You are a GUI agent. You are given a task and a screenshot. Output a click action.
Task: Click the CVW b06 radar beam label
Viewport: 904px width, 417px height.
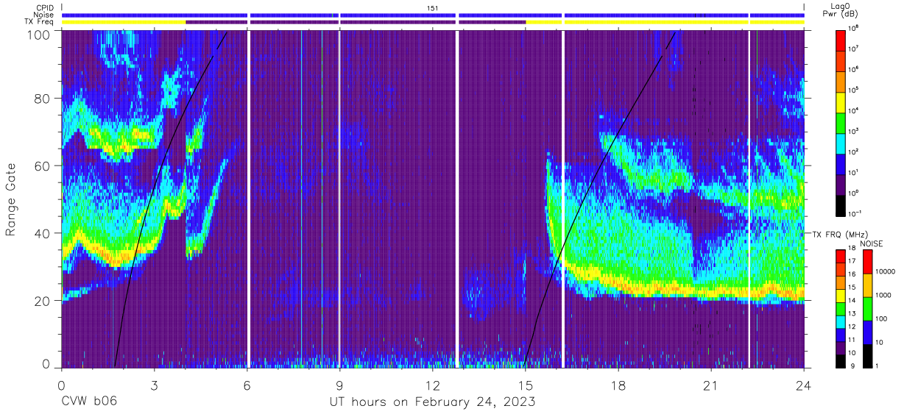[x=89, y=402]
